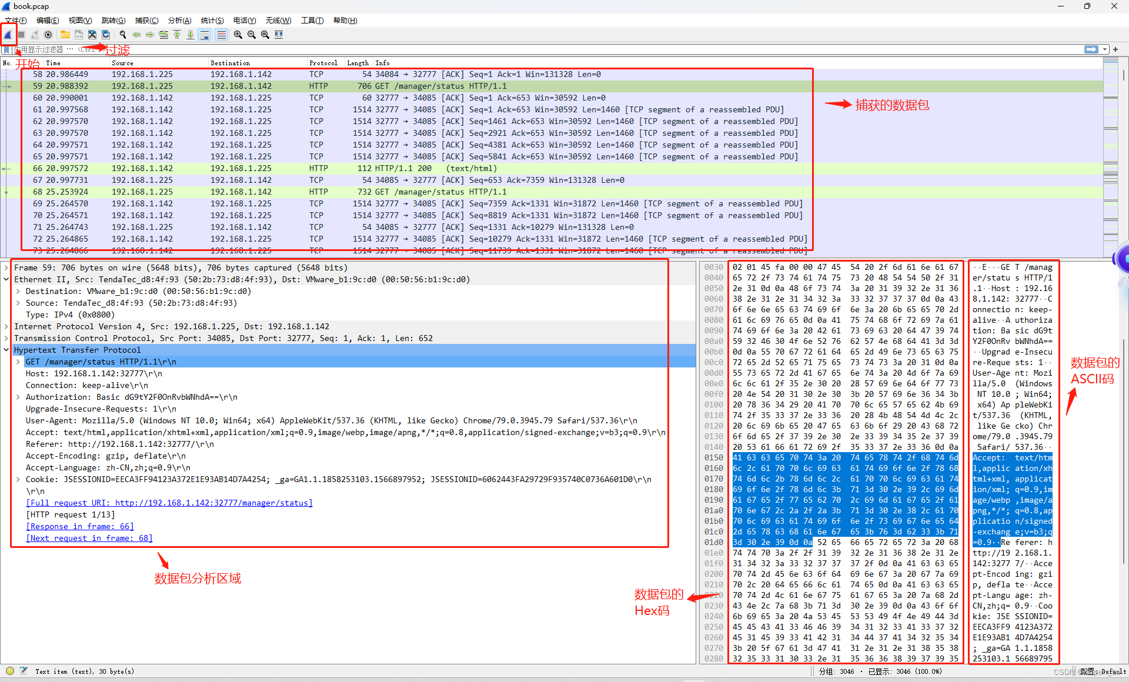Reload this capture file

pos(106,35)
